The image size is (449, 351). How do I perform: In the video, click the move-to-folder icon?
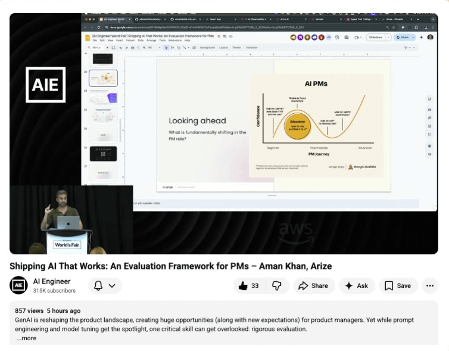pyautogui.click(x=224, y=36)
